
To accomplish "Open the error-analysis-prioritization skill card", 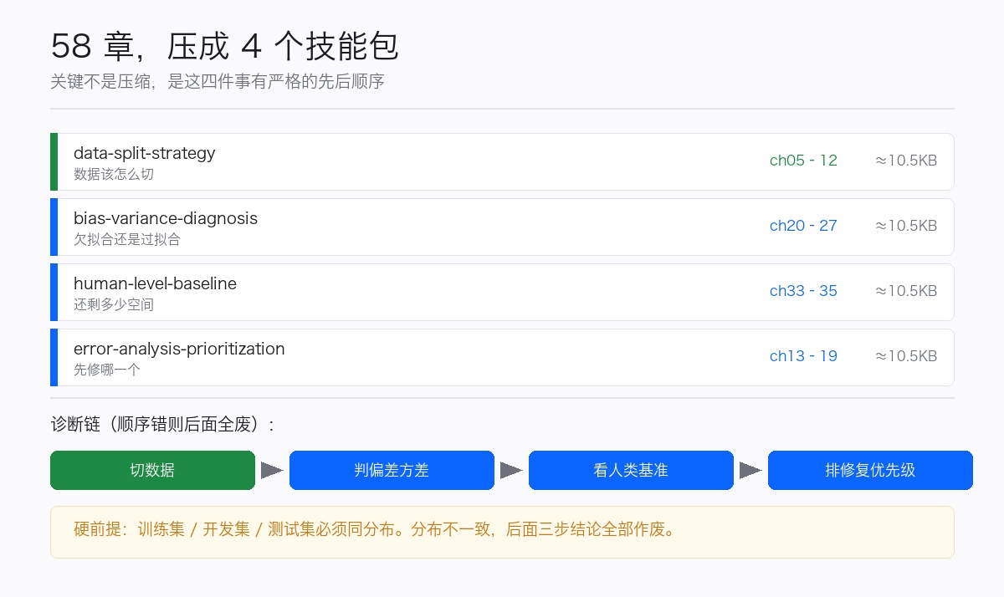I will [x=502, y=357].
